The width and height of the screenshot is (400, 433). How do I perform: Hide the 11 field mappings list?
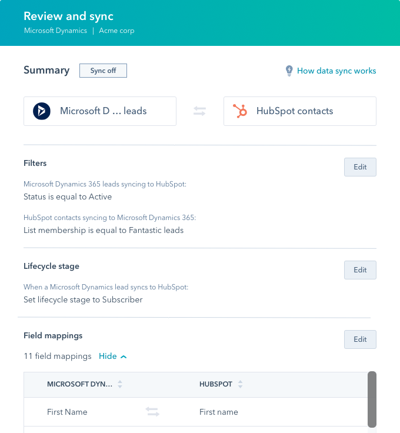112,357
